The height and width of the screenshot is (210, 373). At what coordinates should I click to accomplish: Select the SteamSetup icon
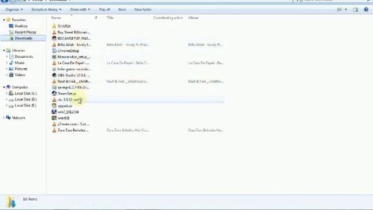pyautogui.click(x=54, y=93)
